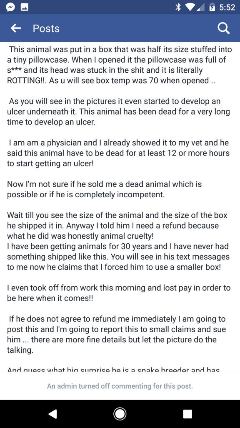Tap the 5:52 clock in status bar
The image size is (240, 428).
coord(227,8)
